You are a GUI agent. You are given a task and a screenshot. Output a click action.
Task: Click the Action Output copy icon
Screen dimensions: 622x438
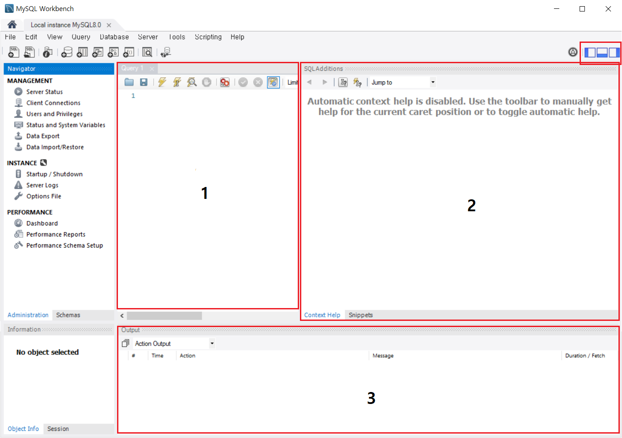pyautogui.click(x=125, y=343)
